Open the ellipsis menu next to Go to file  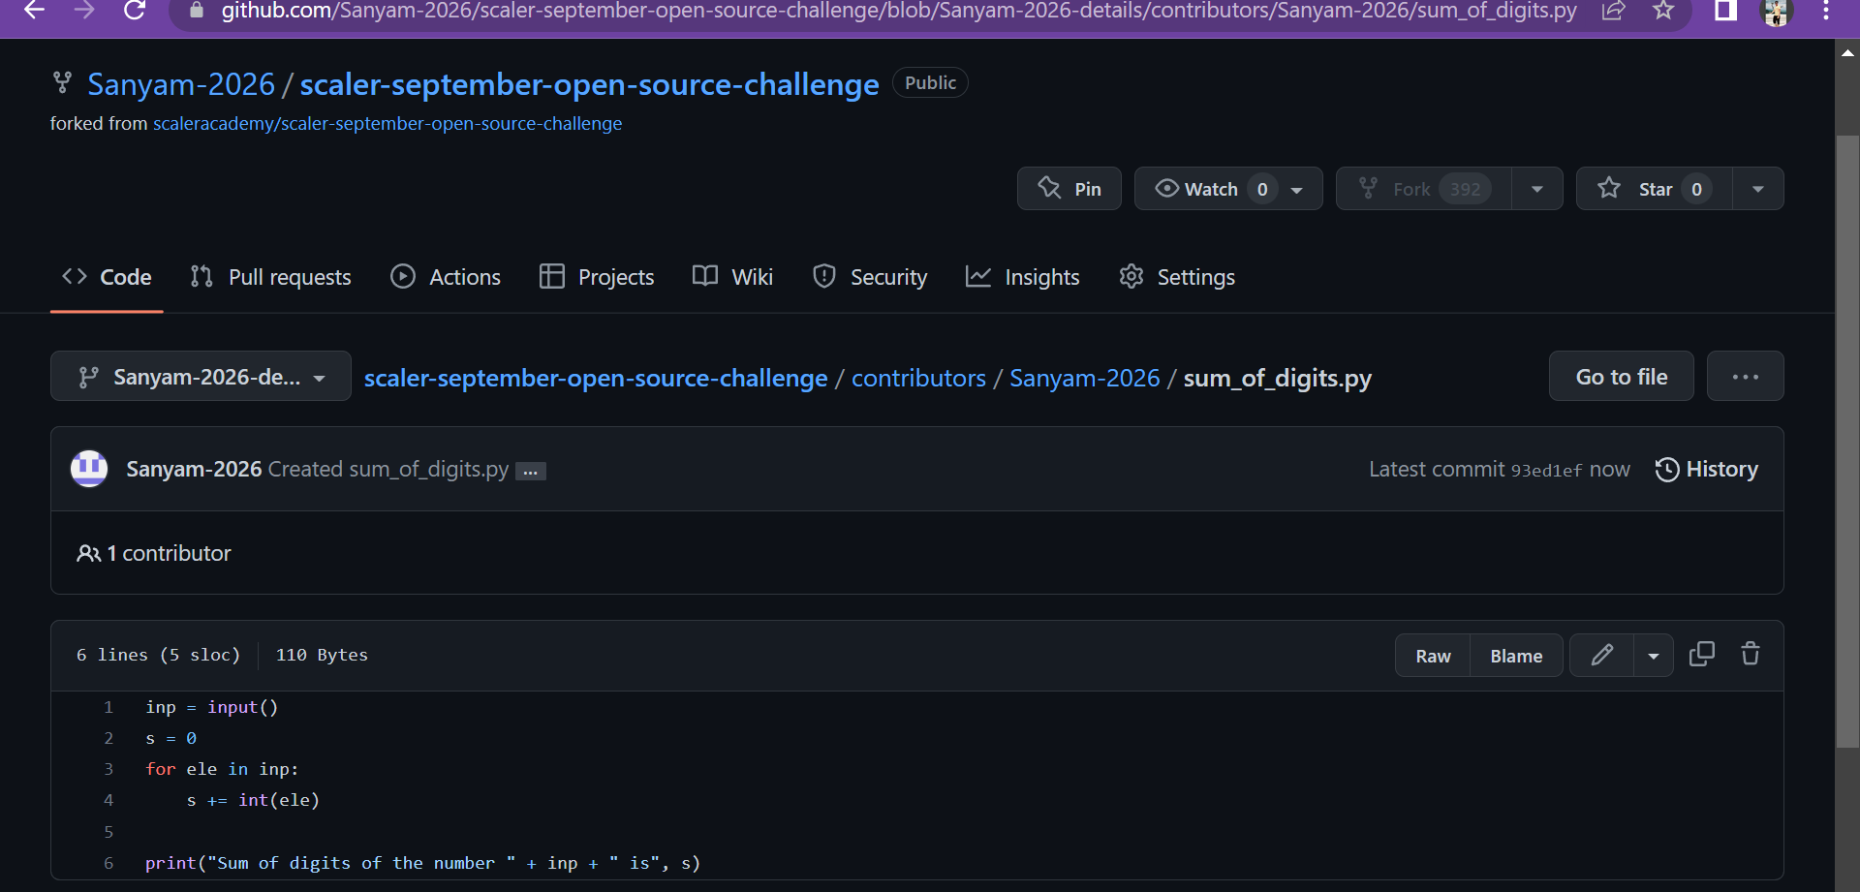[1745, 376]
